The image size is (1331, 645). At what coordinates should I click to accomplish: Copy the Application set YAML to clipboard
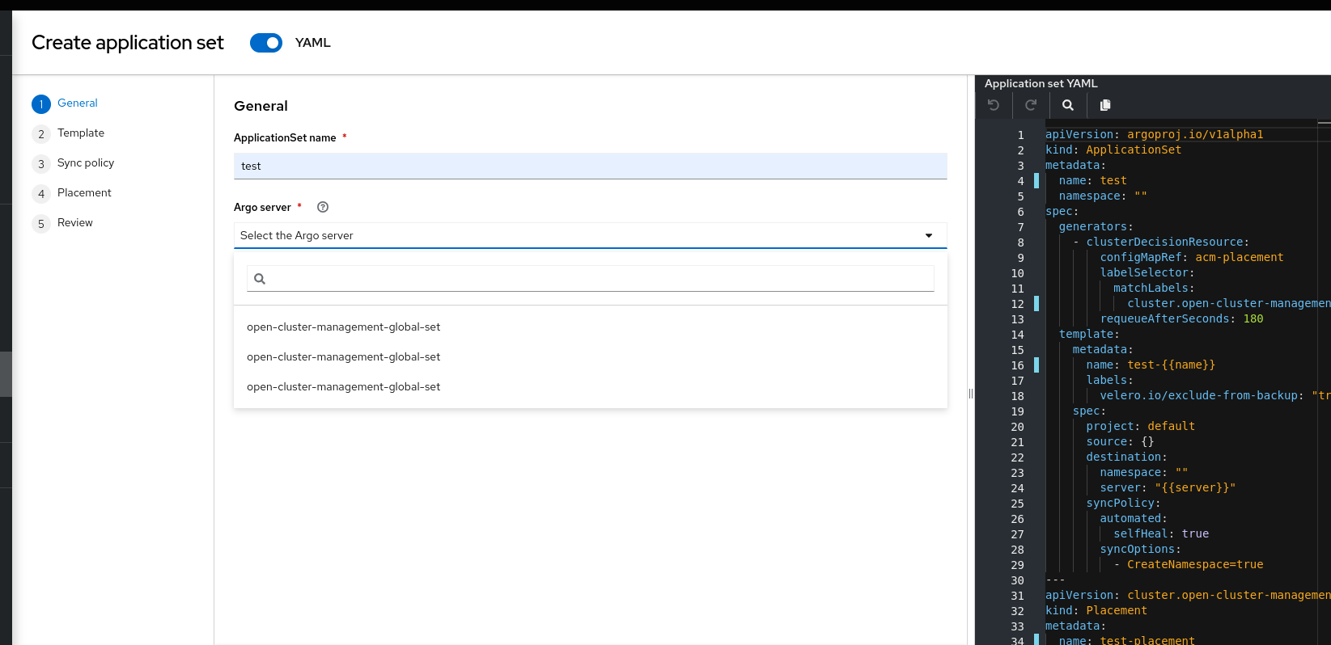[1105, 105]
